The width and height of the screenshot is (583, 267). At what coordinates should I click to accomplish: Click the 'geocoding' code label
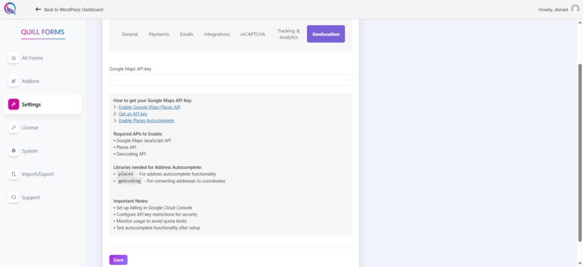pos(129,181)
